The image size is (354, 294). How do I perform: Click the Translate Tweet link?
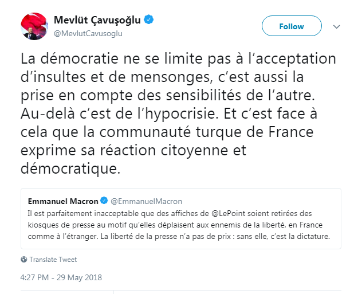click(53, 259)
